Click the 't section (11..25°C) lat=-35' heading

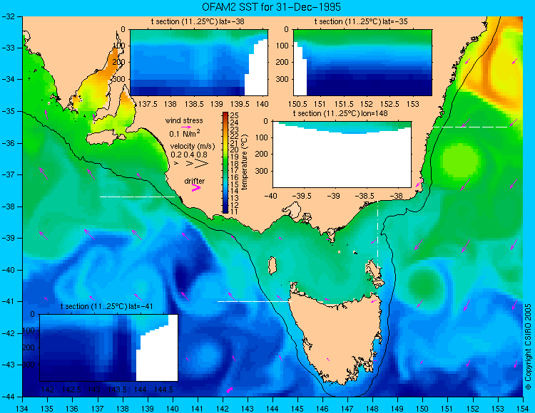pyautogui.click(x=361, y=22)
